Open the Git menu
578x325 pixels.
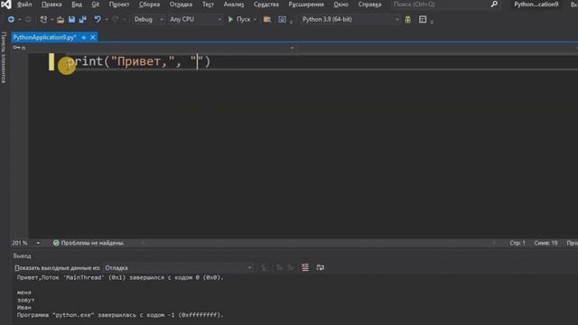[96, 5]
